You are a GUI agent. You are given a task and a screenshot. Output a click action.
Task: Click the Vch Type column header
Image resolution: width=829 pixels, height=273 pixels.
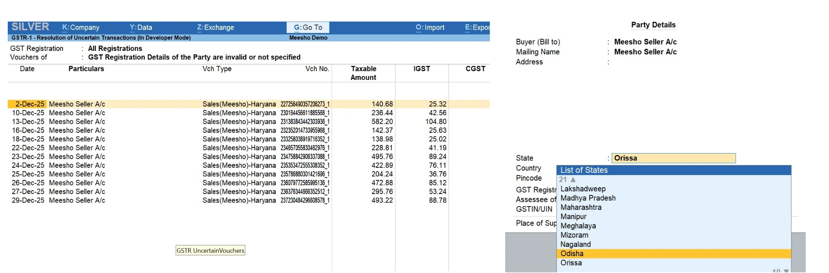217,69
